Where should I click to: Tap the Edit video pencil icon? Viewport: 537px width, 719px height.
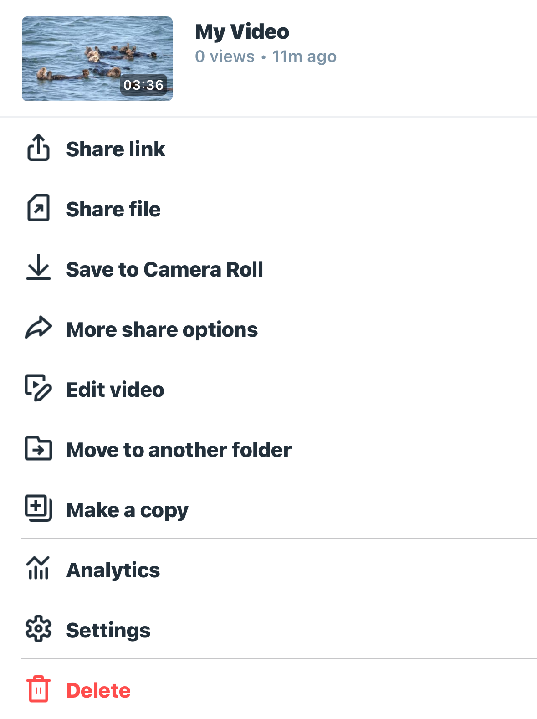pos(38,388)
